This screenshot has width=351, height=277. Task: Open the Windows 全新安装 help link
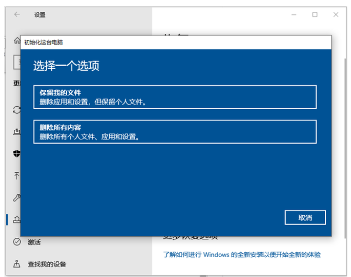click(x=241, y=254)
